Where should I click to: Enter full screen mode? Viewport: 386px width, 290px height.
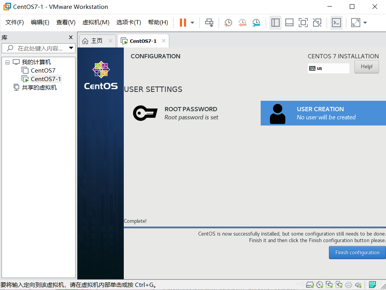point(303,23)
